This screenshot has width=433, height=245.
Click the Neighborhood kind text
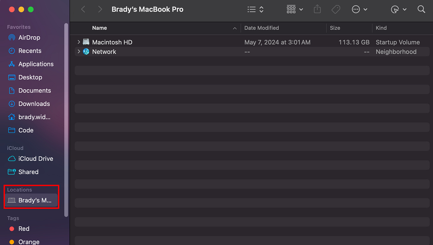click(396, 52)
